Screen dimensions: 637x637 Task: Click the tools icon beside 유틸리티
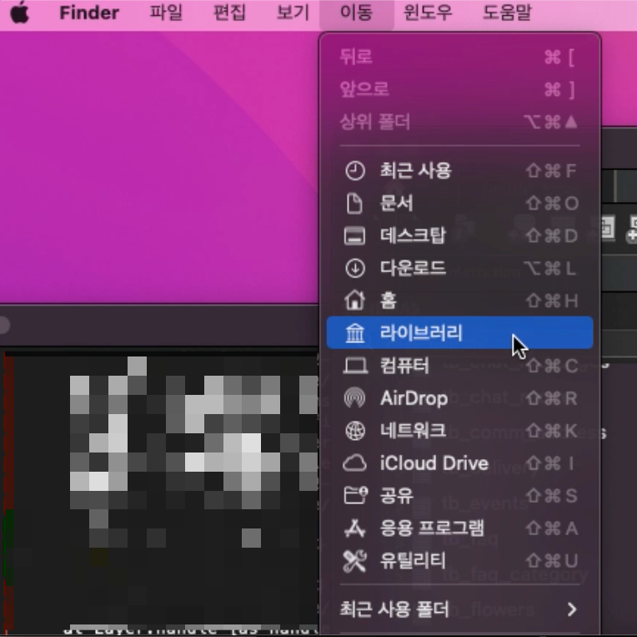tap(354, 561)
